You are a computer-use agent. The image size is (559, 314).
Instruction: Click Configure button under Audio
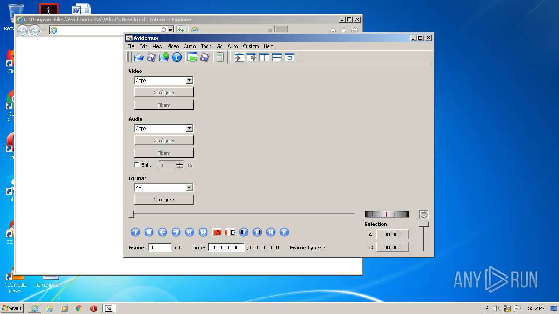pos(164,140)
